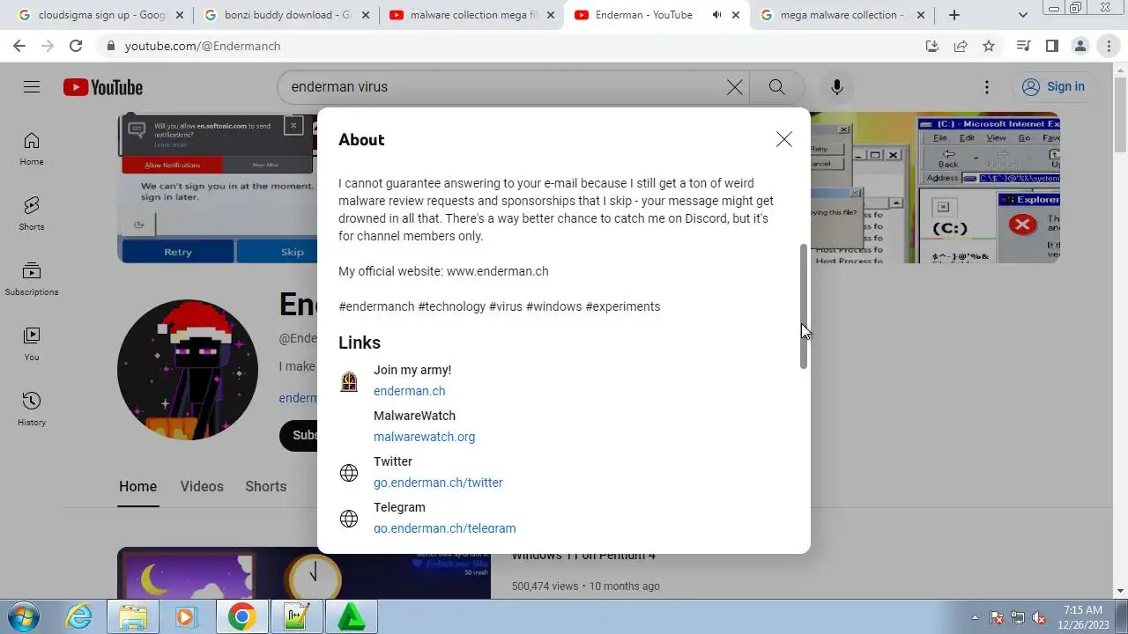Click the Enderman channel avatar
1128x634 pixels.
click(x=188, y=370)
